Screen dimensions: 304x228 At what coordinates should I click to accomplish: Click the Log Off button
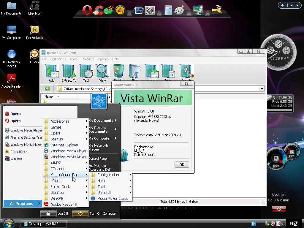click(55, 213)
